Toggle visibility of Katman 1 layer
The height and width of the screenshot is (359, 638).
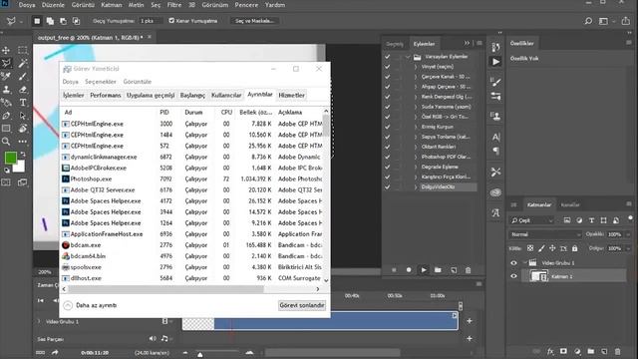(513, 276)
